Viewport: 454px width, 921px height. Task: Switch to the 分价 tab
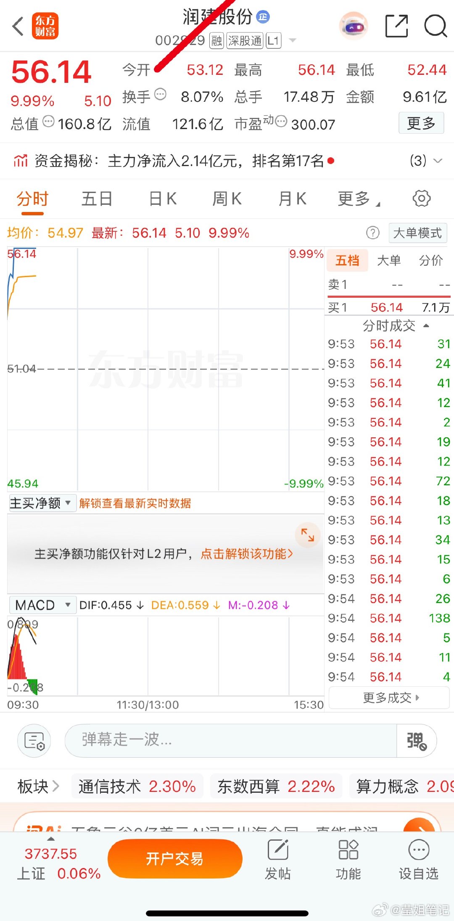(431, 260)
